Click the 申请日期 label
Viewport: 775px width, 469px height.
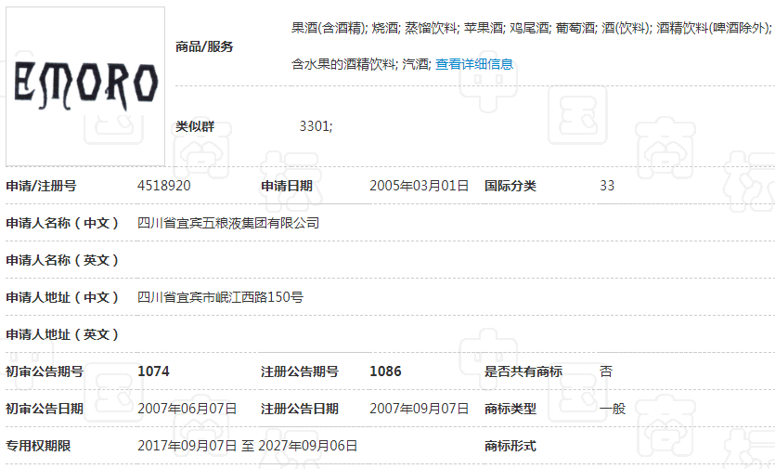(287, 186)
